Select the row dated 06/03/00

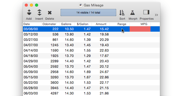tap(91, 93)
